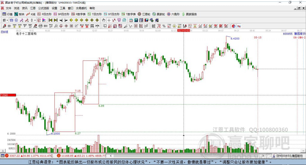
Task: Open the 浏览 menu
Action: click(17, 8)
